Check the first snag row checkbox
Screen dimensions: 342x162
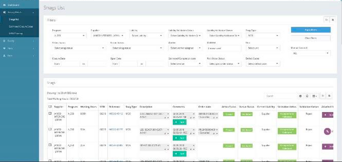pos(50,113)
